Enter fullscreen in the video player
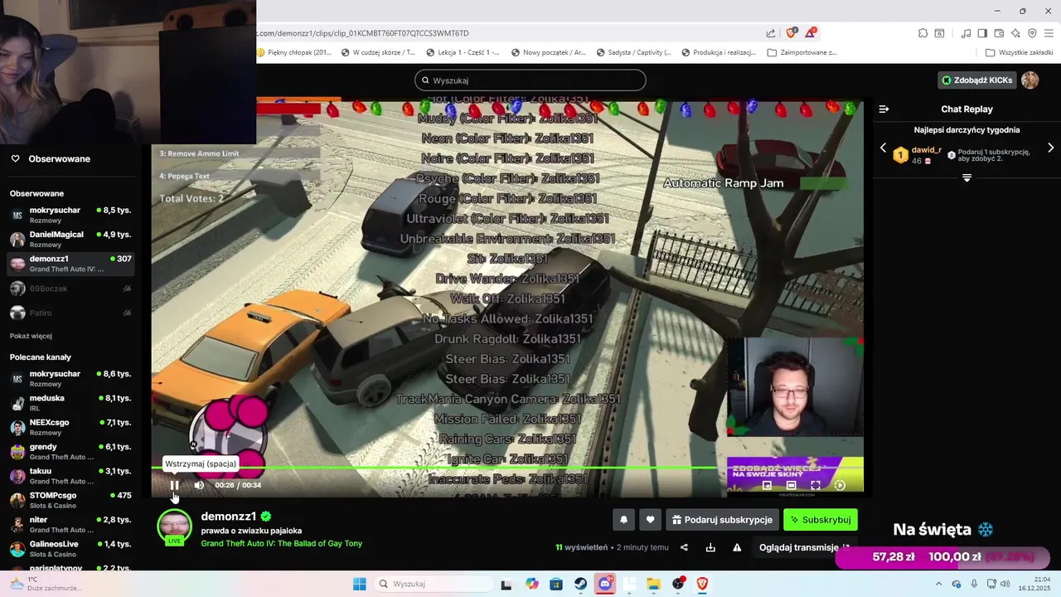Image resolution: width=1061 pixels, height=597 pixels. tap(815, 485)
